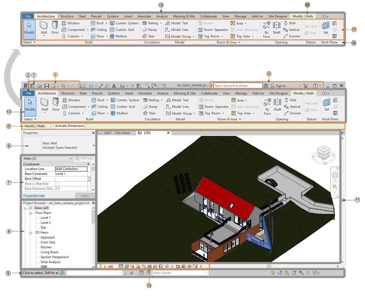Toggle the Base is Attached checkbox
This screenshot has height=307, width=365.
(x=58, y=184)
